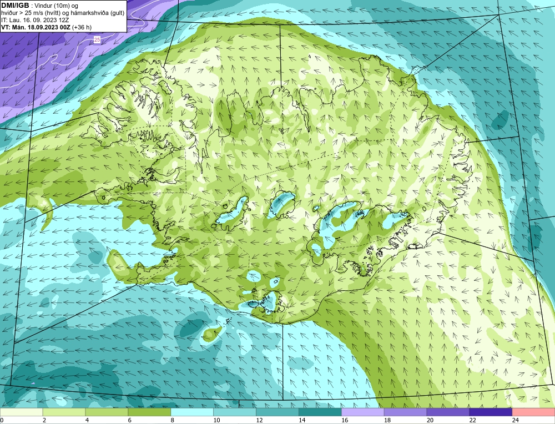Click the 10–12 m/s light teal legend swatch

click(235, 412)
